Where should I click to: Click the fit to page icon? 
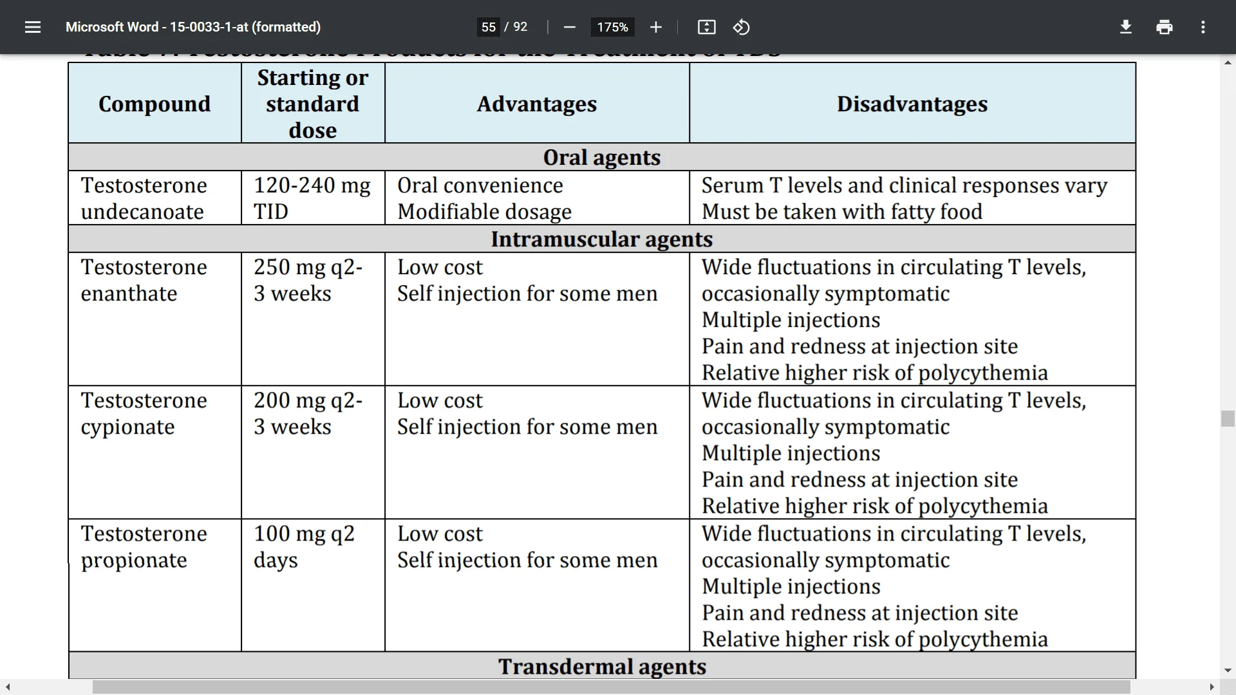pos(706,27)
